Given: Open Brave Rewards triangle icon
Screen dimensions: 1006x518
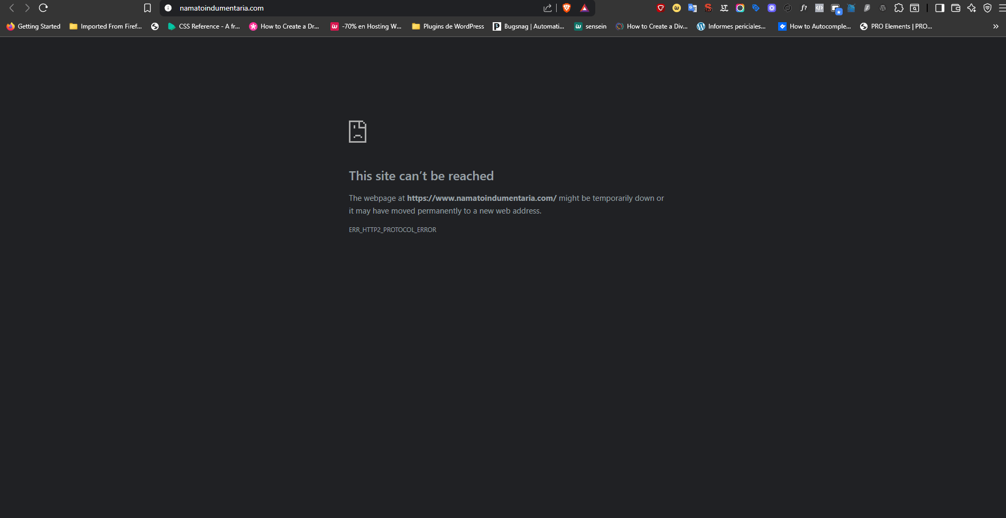Looking at the screenshot, I should pyautogui.click(x=584, y=8).
